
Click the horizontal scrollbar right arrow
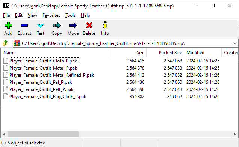tap(235, 134)
